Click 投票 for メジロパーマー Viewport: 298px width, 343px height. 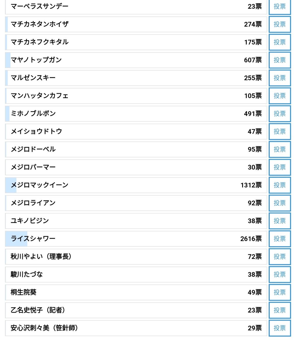coord(279,167)
